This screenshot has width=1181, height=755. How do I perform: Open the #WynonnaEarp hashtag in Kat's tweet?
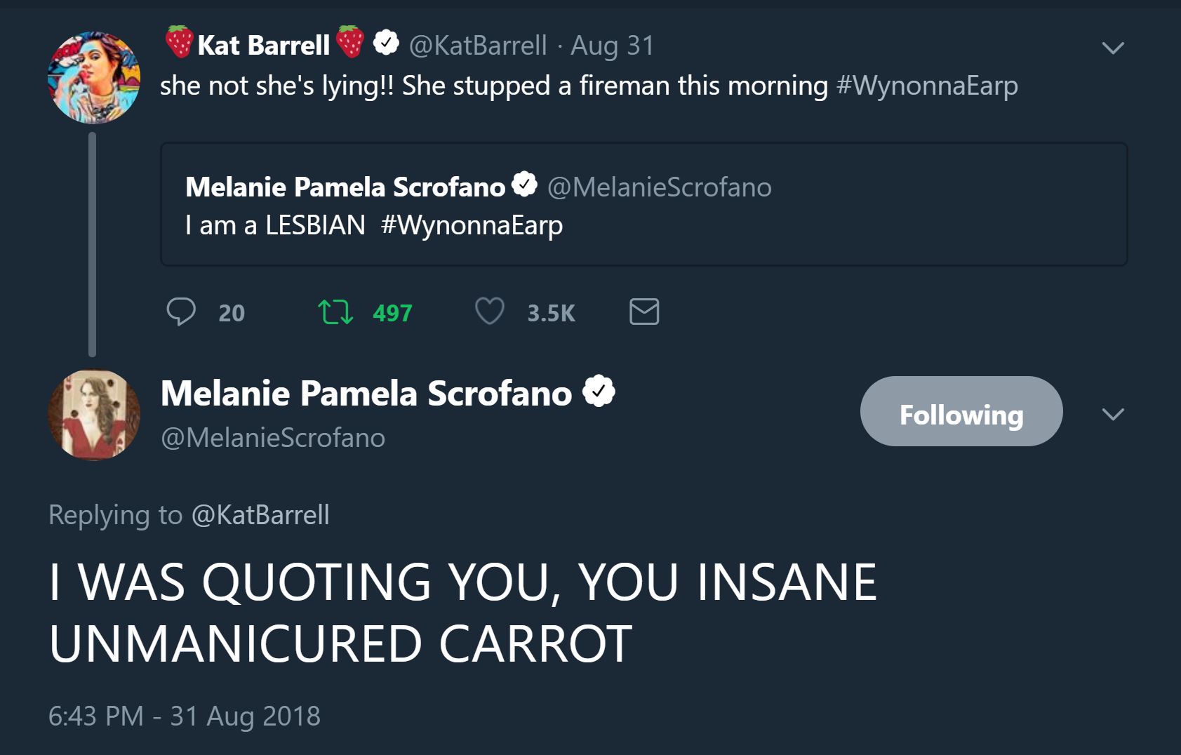[927, 86]
